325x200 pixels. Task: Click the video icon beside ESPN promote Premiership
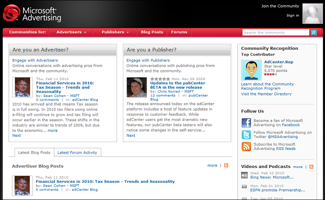pos(244,186)
